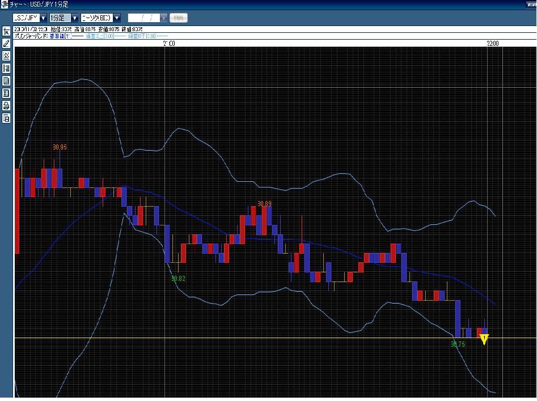
Task: Select the crosshair cursor tool
Action: (6, 31)
